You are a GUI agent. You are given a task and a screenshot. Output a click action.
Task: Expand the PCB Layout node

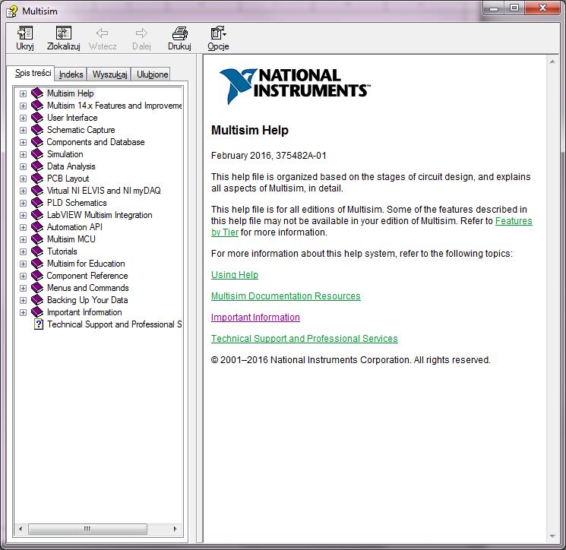(x=23, y=179)
